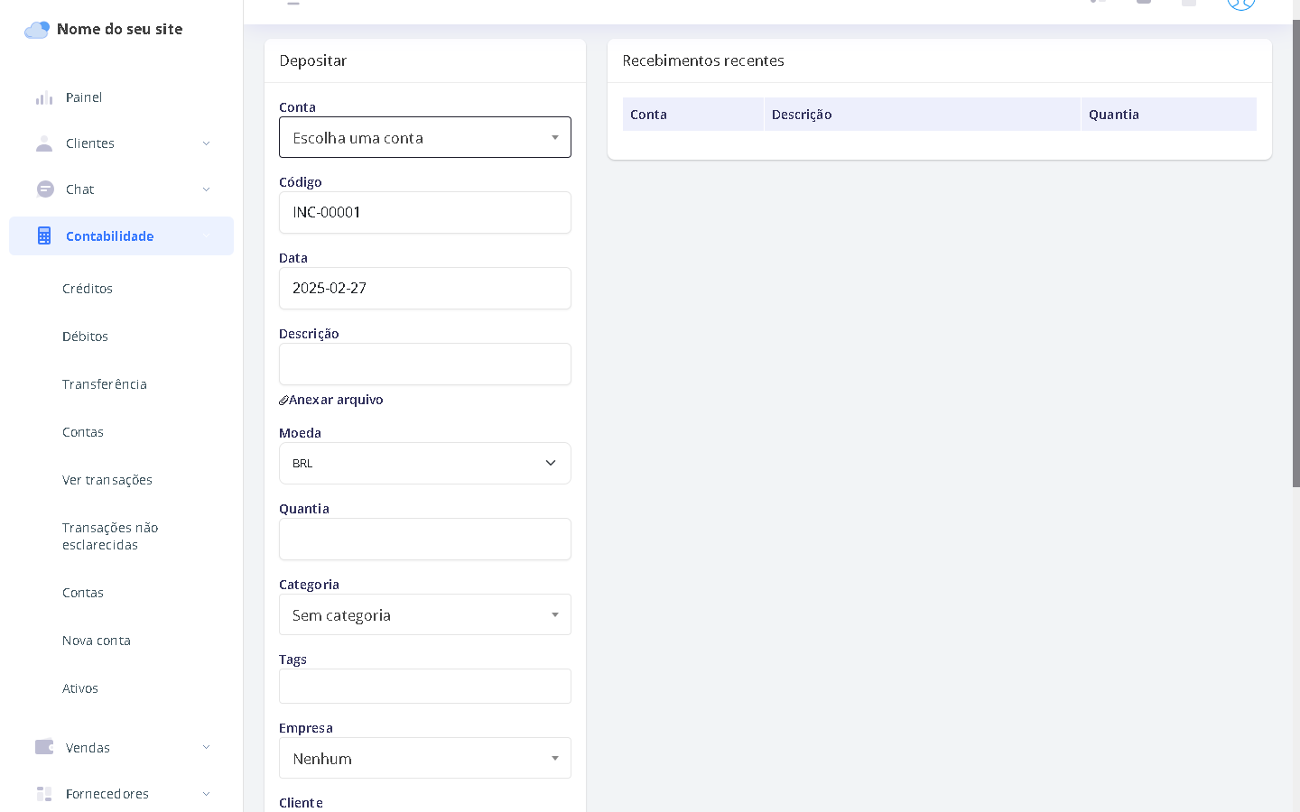Open Créditos in the accounting menu

click(x=88, y=289)
